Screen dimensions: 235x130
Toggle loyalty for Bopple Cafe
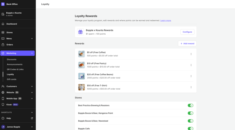pos(190,129)
